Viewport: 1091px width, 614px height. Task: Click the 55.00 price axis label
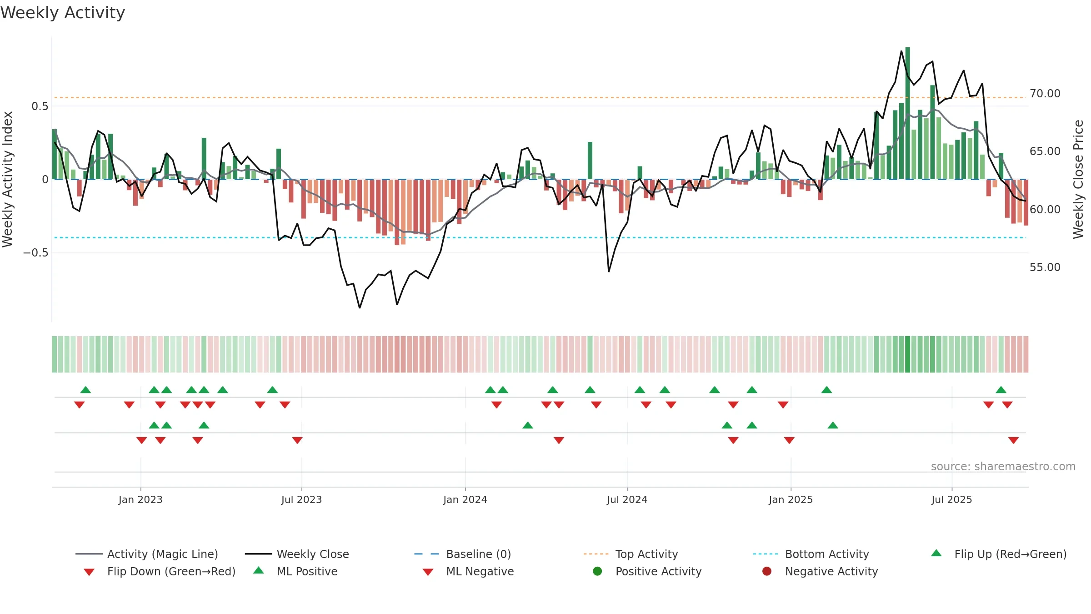[1045, 267]
